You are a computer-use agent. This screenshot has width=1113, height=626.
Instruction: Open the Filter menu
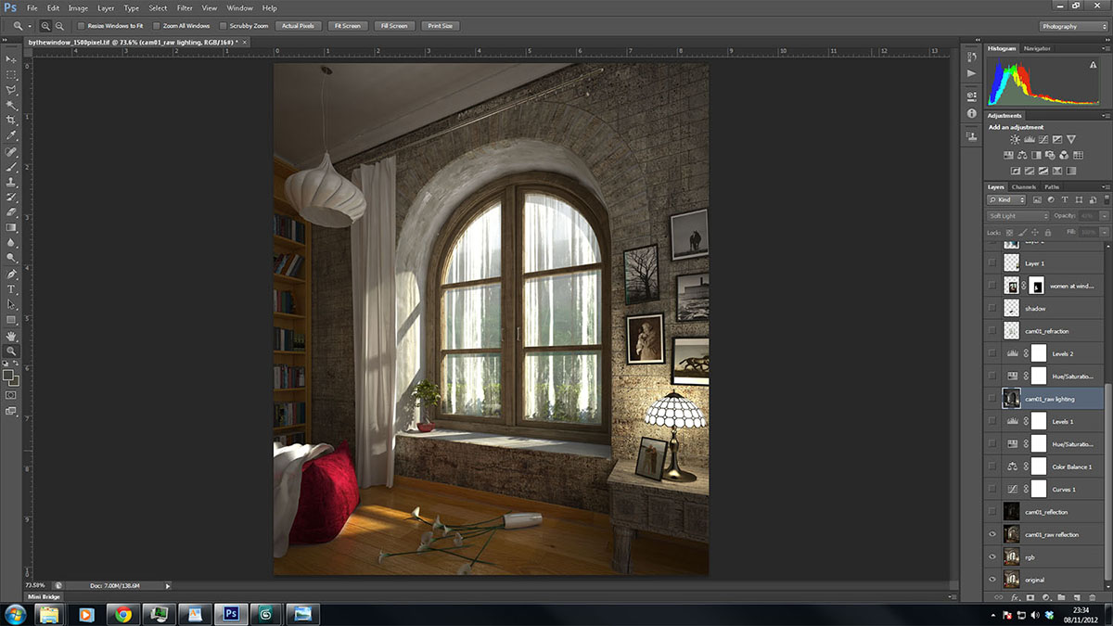tap(185, 7)
